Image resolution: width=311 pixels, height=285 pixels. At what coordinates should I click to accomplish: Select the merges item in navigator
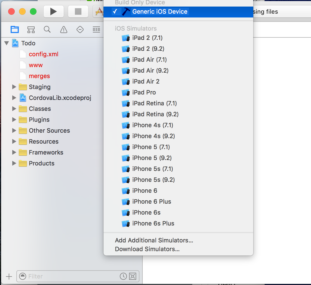click(39, 76)
